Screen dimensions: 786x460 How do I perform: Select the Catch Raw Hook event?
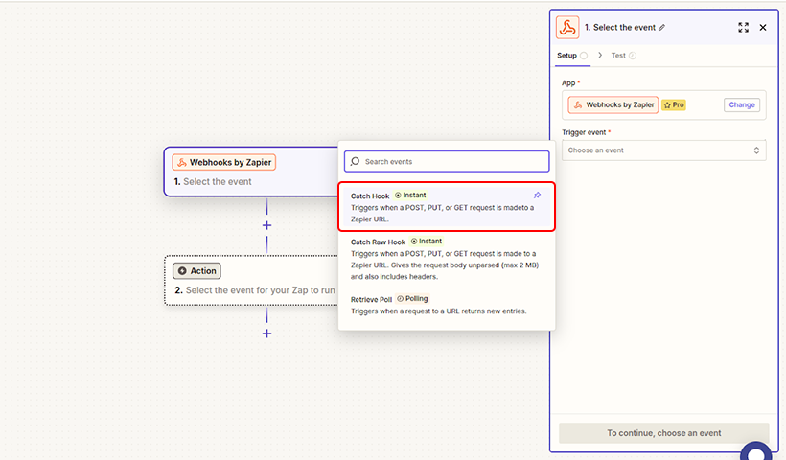[447, 259]
